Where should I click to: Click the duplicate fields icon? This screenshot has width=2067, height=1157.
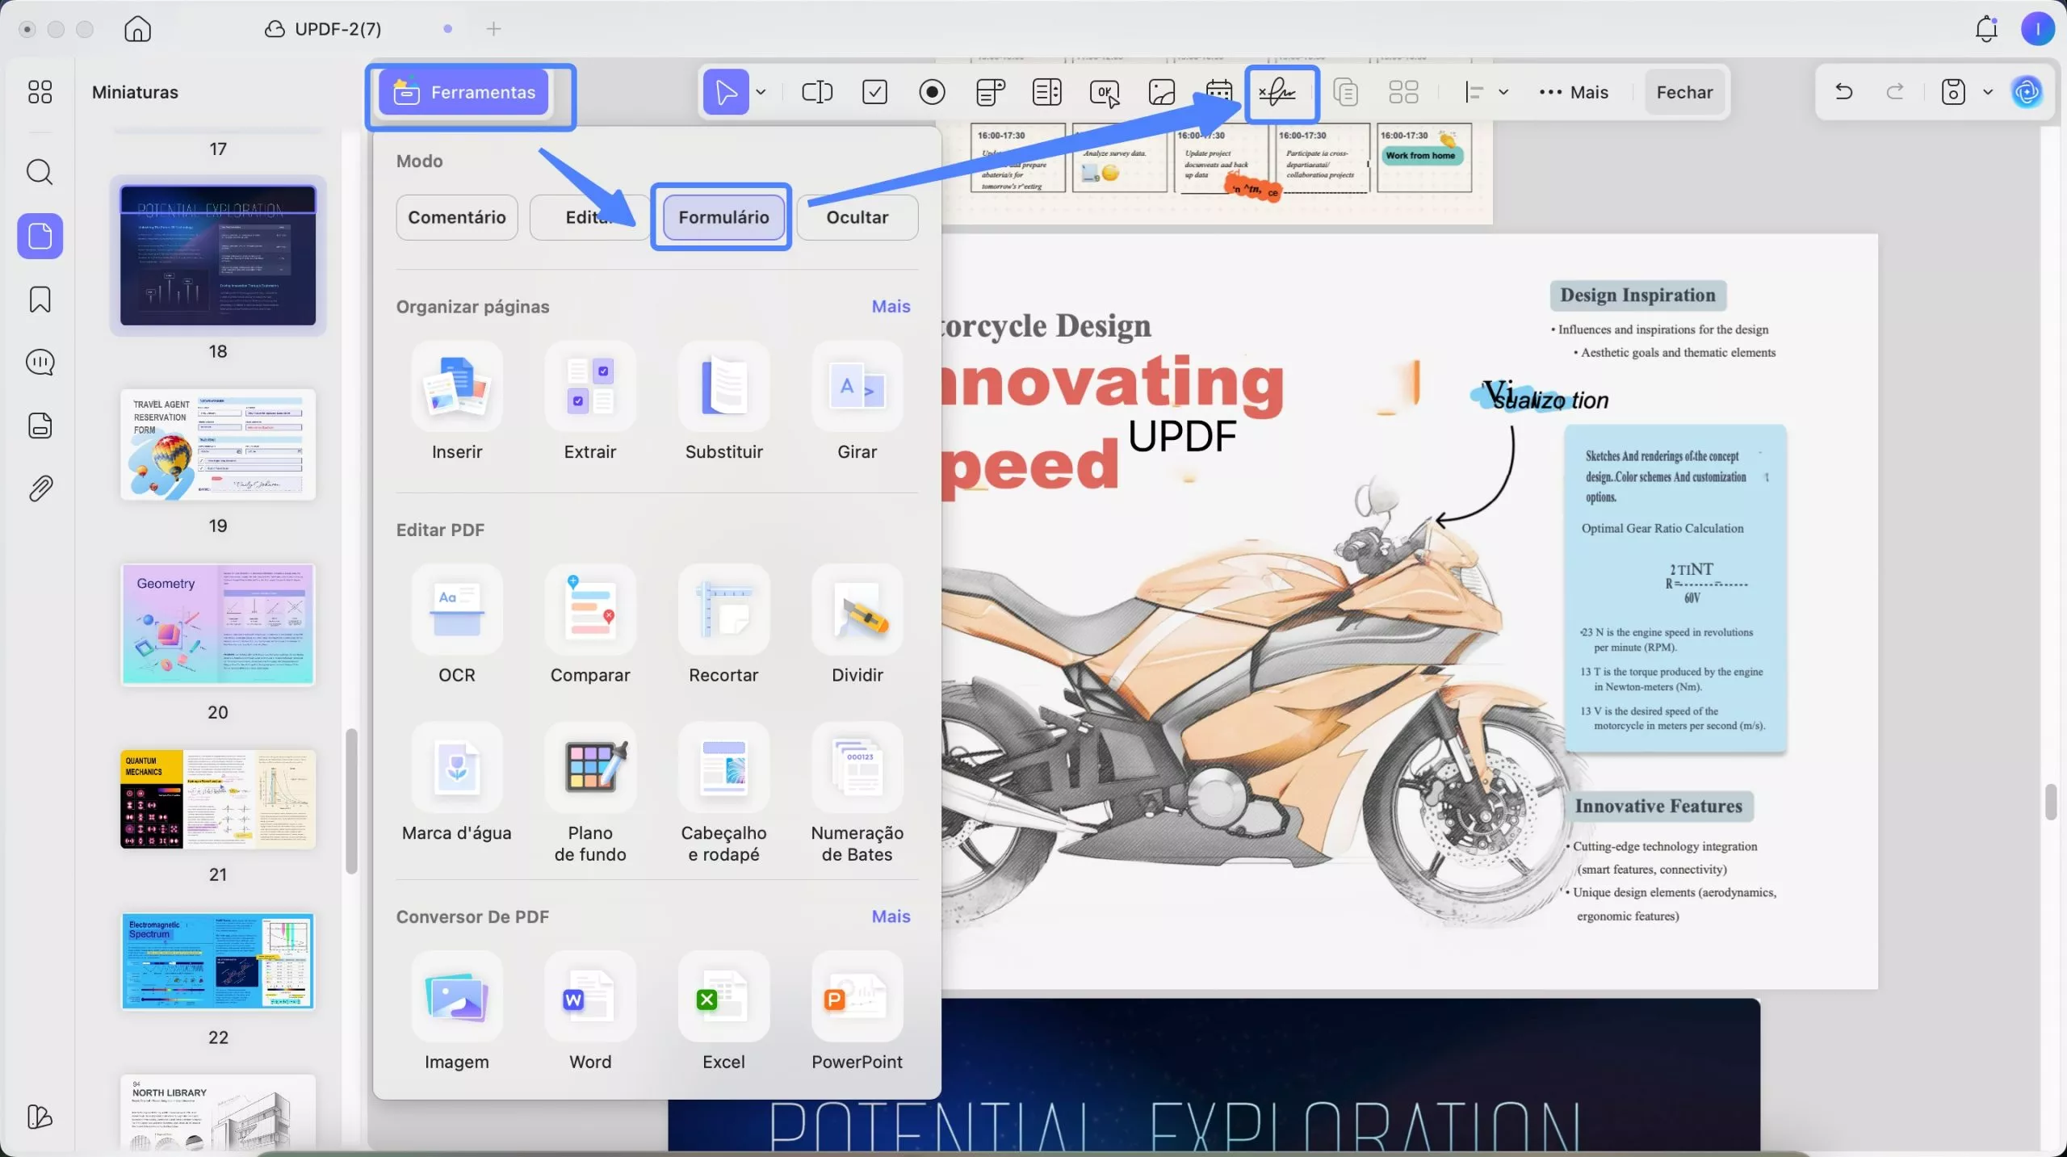click(1346, 92)
